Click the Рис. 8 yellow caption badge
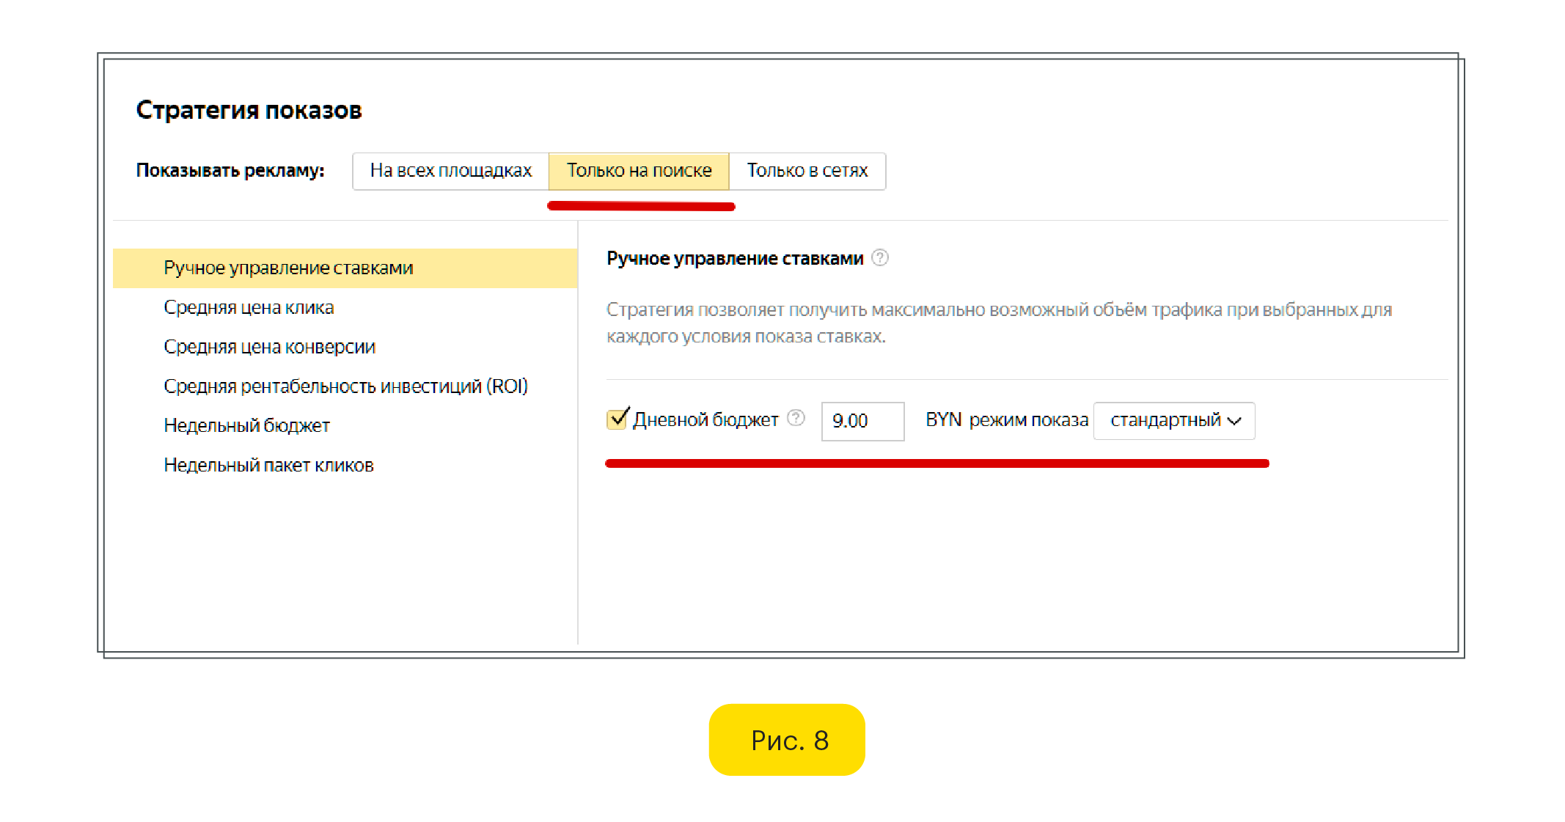The width and height of the screenshot is (1565, 822). [x=787, y=740]
